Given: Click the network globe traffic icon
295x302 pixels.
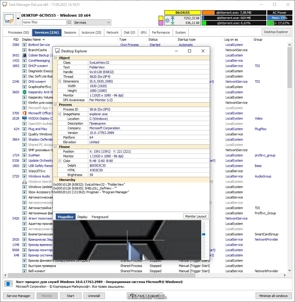Looking at the screenshot, I should pyautogui.click(x=167, y=20).
